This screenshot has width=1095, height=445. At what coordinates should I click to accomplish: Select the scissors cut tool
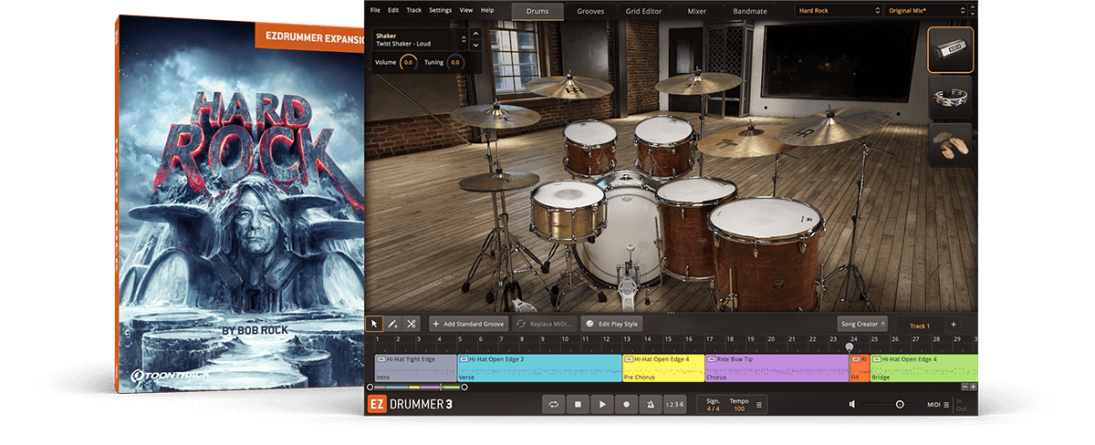point(412,324)
